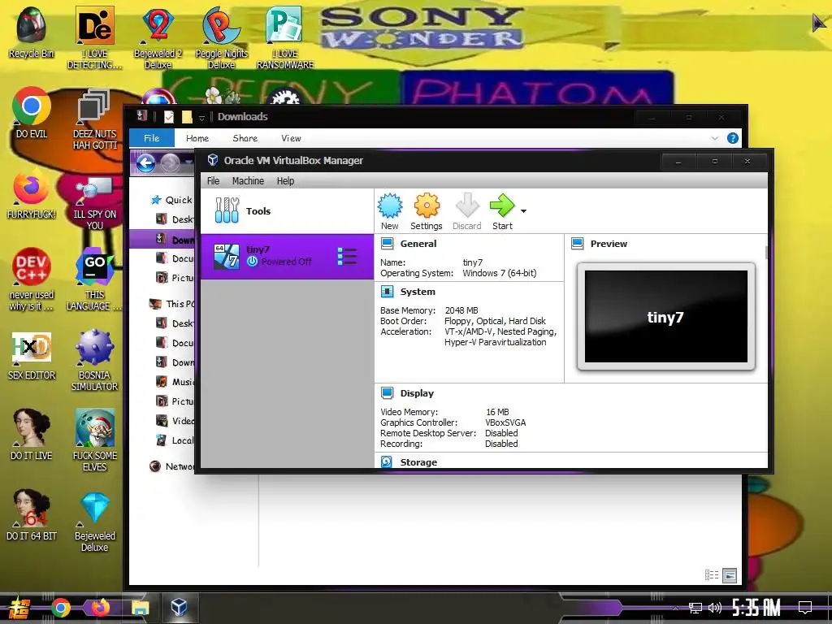This screenshot has height=624, width=832.
Task: Open the GoLand desktop icon
Action: [94, 281]
